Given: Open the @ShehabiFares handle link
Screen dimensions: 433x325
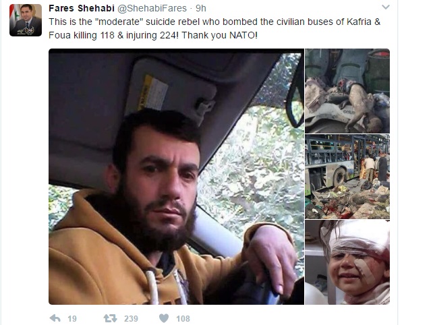Looking at the screenshot, I should tap(152, 8).
